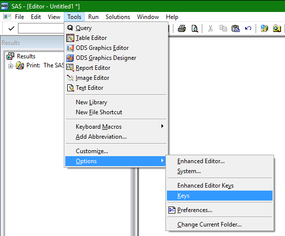Click the Preferences icon in submenu
285x236 pixels.
click(172, 210)
